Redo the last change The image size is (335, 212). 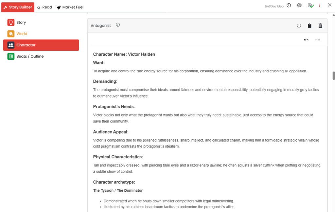point(317,40)
